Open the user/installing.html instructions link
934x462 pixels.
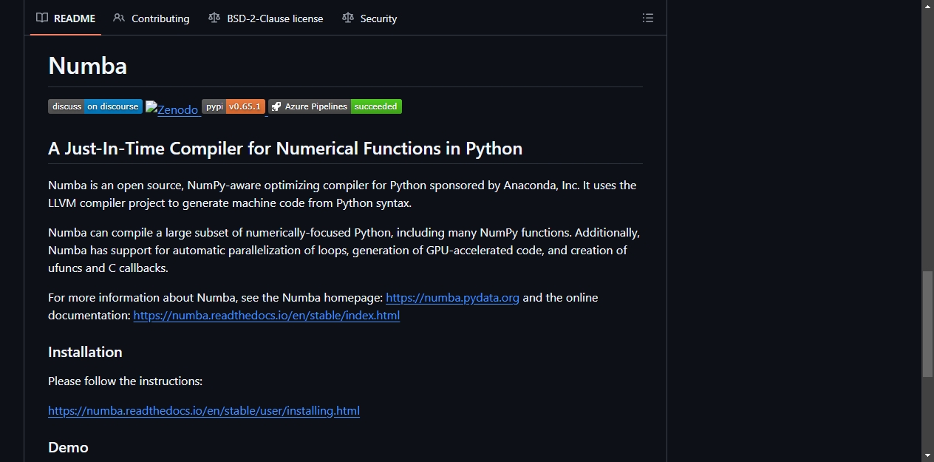click(204, 411)
